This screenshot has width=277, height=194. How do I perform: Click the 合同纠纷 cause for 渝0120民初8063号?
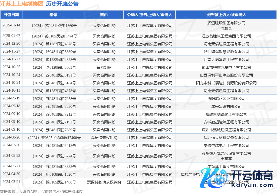coord(104,67)
